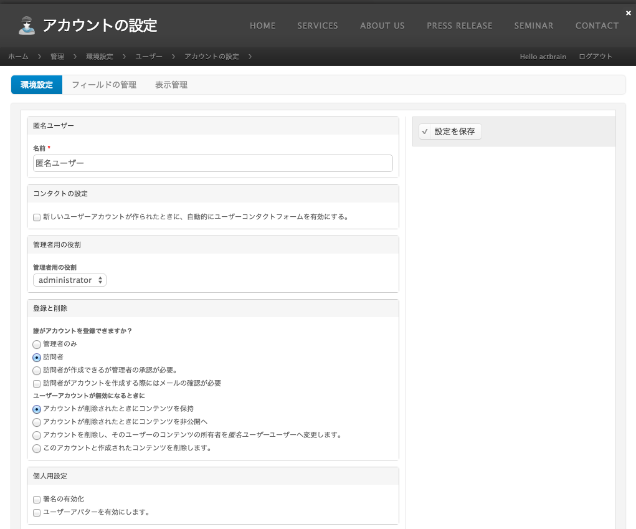
Task: Enable the ユーザーアバターを有効にします checkbox
Action: [x=36, y=512]
